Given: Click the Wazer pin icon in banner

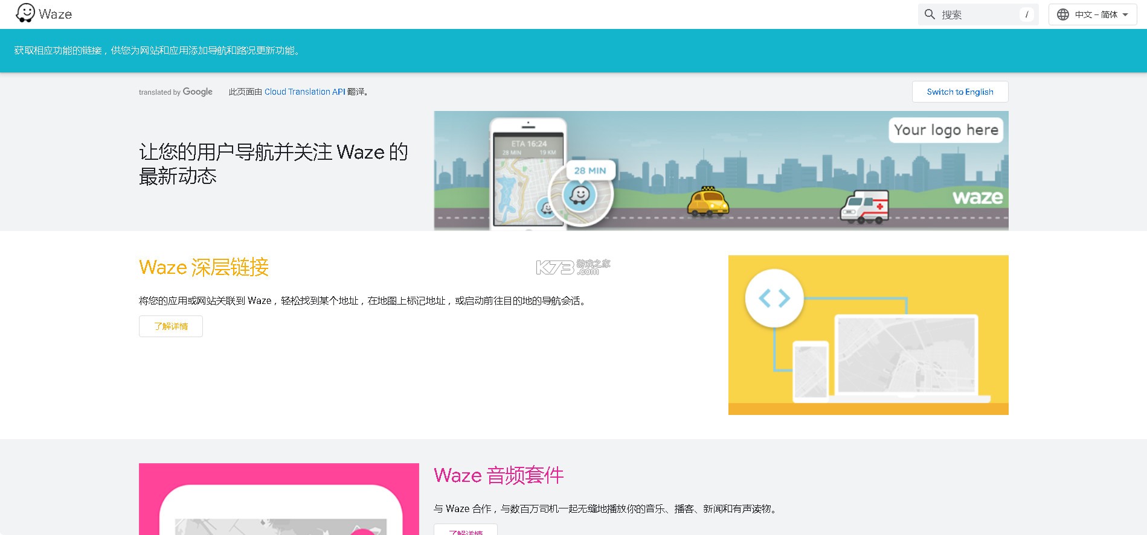Looking at the screenshot, I should coord(580,195).
